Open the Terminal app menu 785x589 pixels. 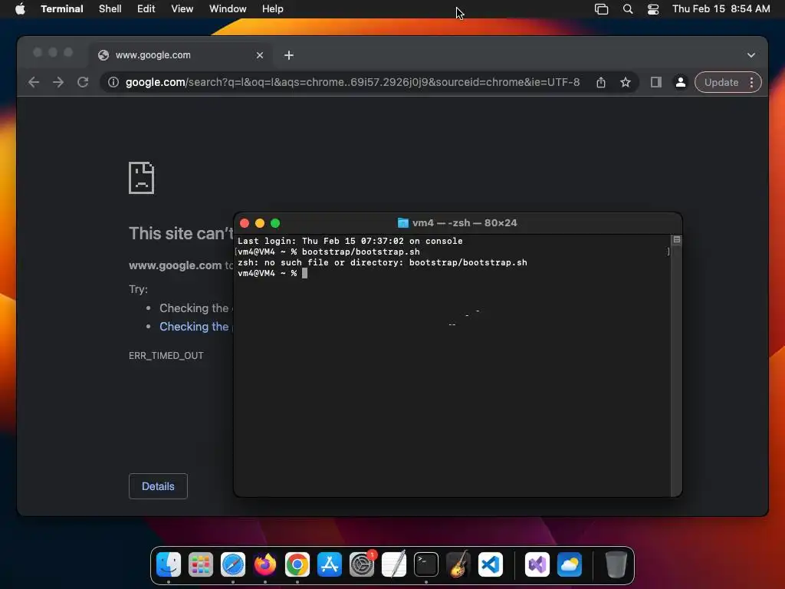coord(61,9)
